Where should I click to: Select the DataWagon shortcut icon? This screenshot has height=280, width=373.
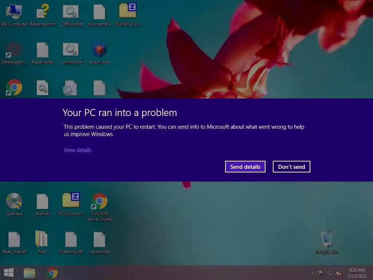pos(14,53)
